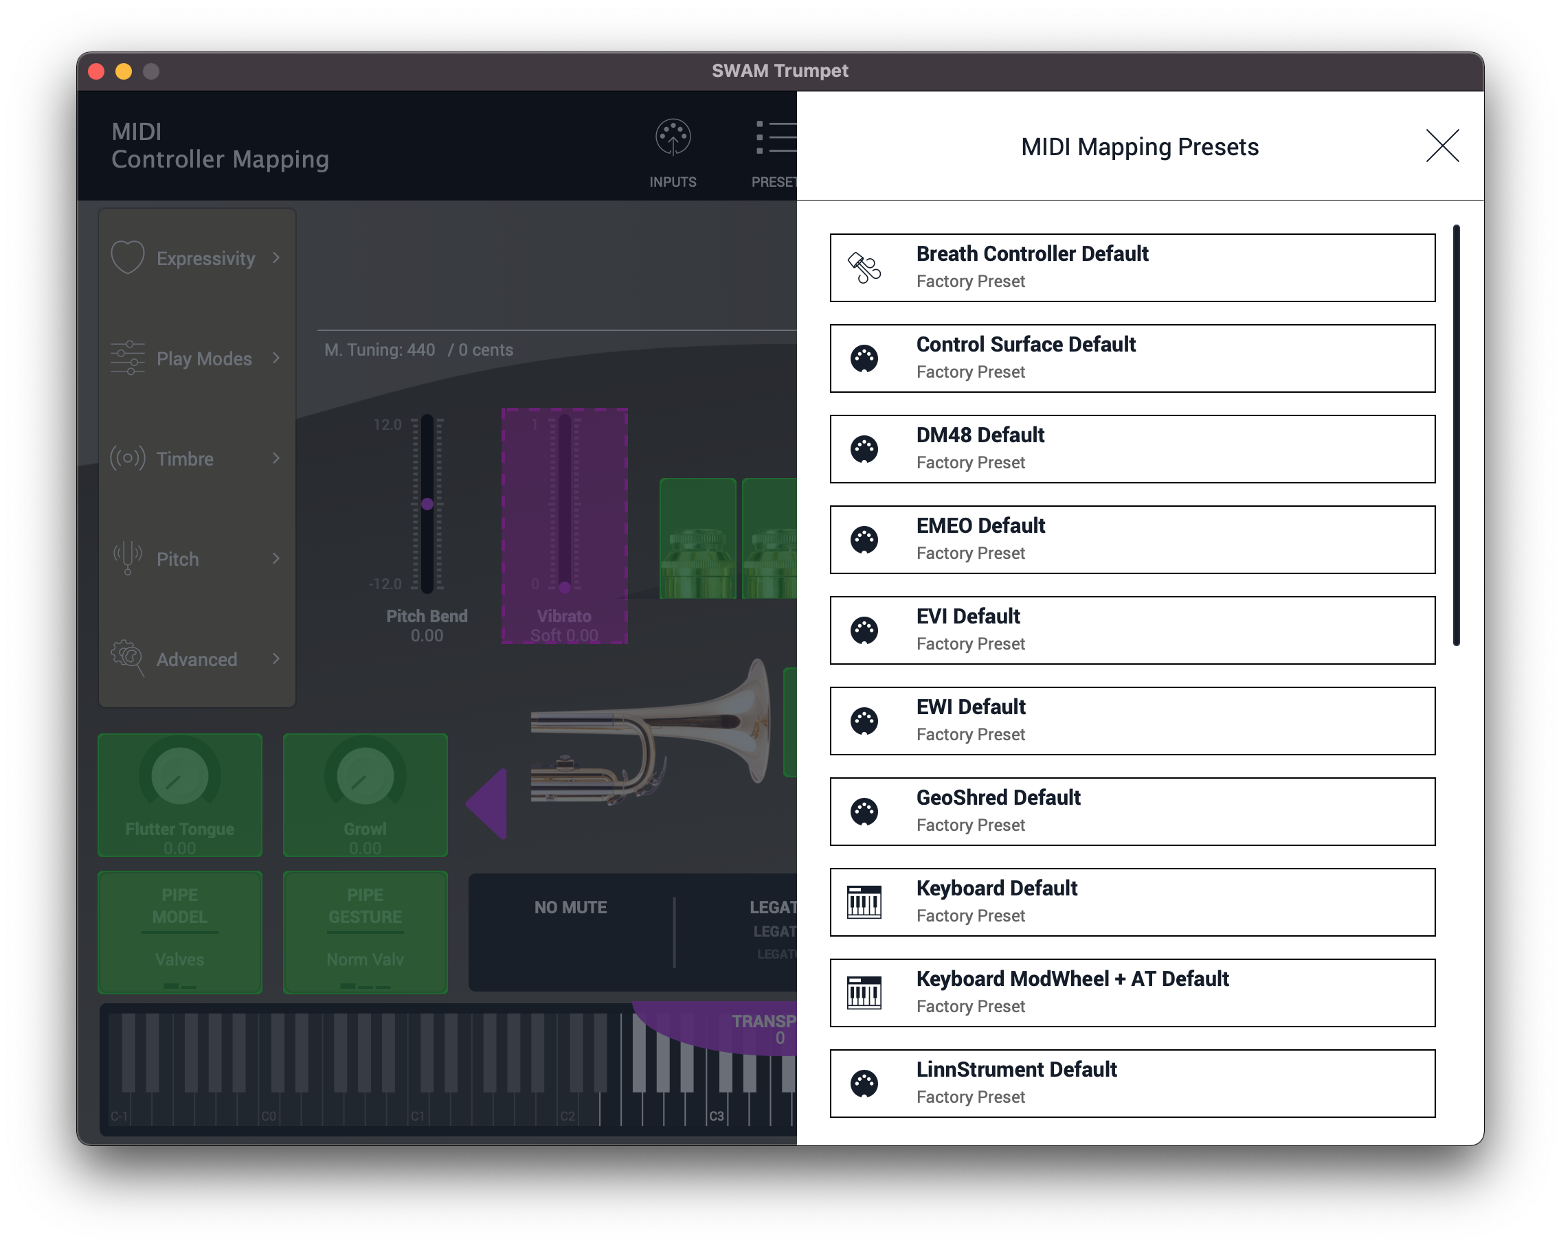
Task: Click the EWI Default MIDI icon
Action: point(864,721)
